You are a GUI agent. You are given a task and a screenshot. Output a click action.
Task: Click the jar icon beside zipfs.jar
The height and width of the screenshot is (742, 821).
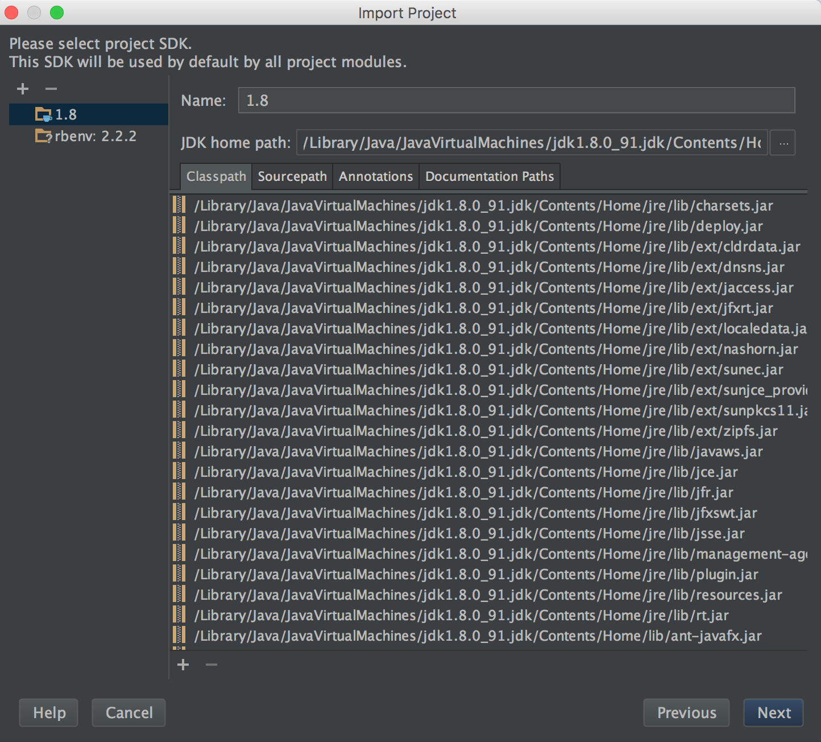click(x=180, y=431)
